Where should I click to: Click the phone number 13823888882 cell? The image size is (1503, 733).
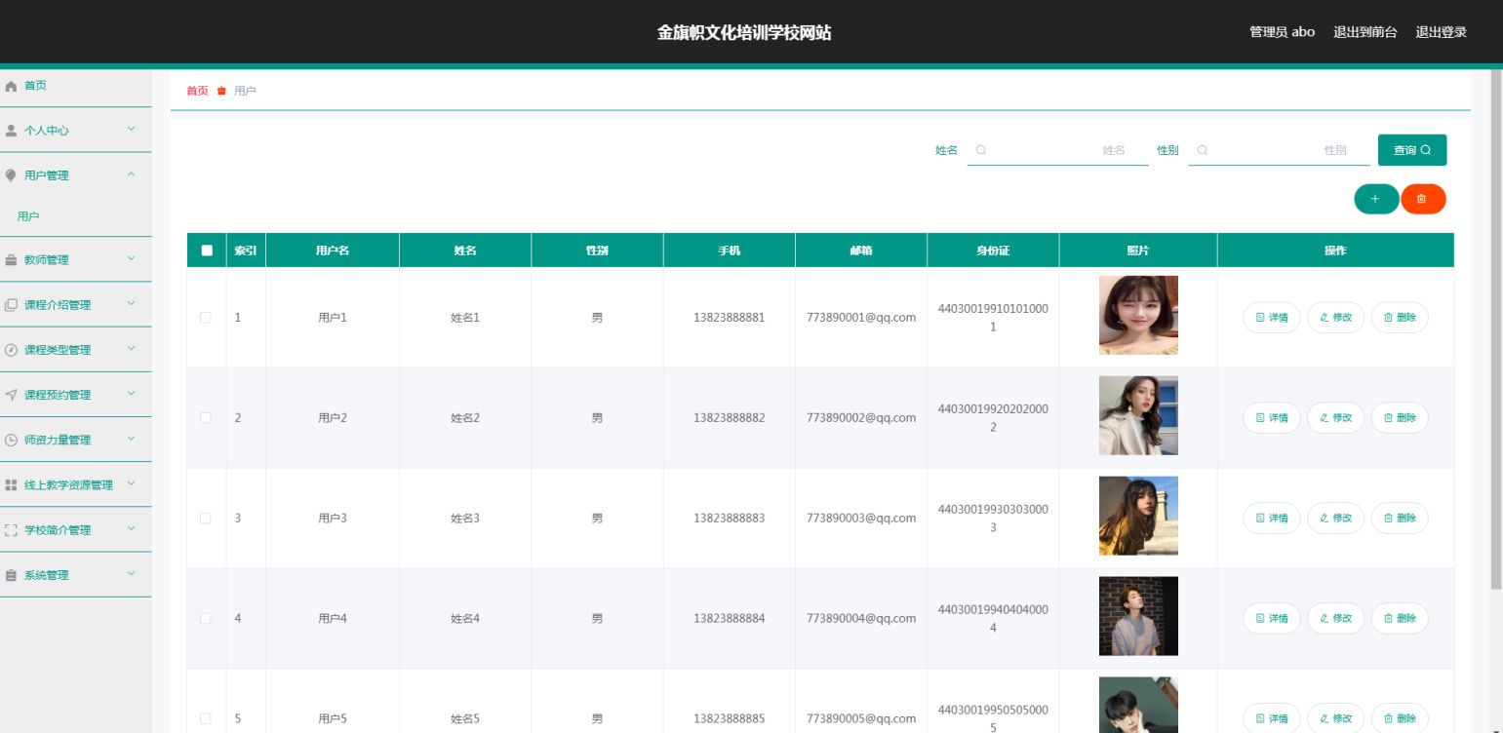(730, 418)
